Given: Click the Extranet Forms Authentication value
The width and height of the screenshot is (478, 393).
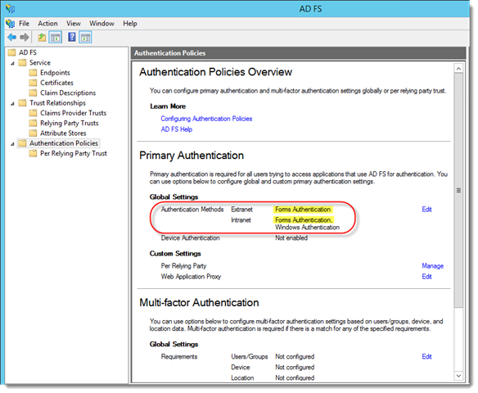Looking at the screenshot, I should [x=303, y=209].
